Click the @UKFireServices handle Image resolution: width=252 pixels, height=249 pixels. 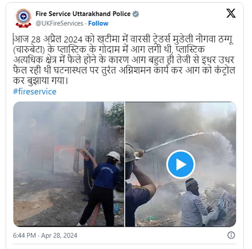click(59, 23)
